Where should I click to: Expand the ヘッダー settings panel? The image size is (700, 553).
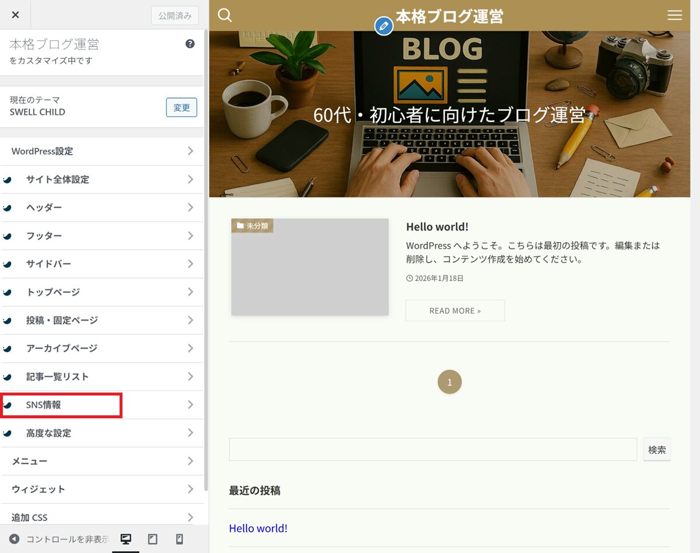tap(102, 208)
